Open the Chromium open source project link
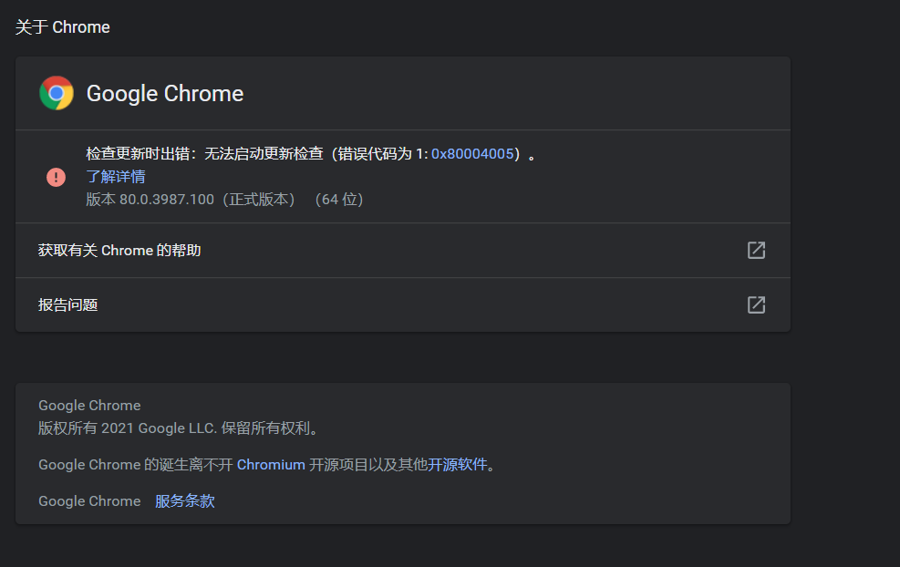The height and width of the screenshot is (567, 900). (x=271, y=464)
